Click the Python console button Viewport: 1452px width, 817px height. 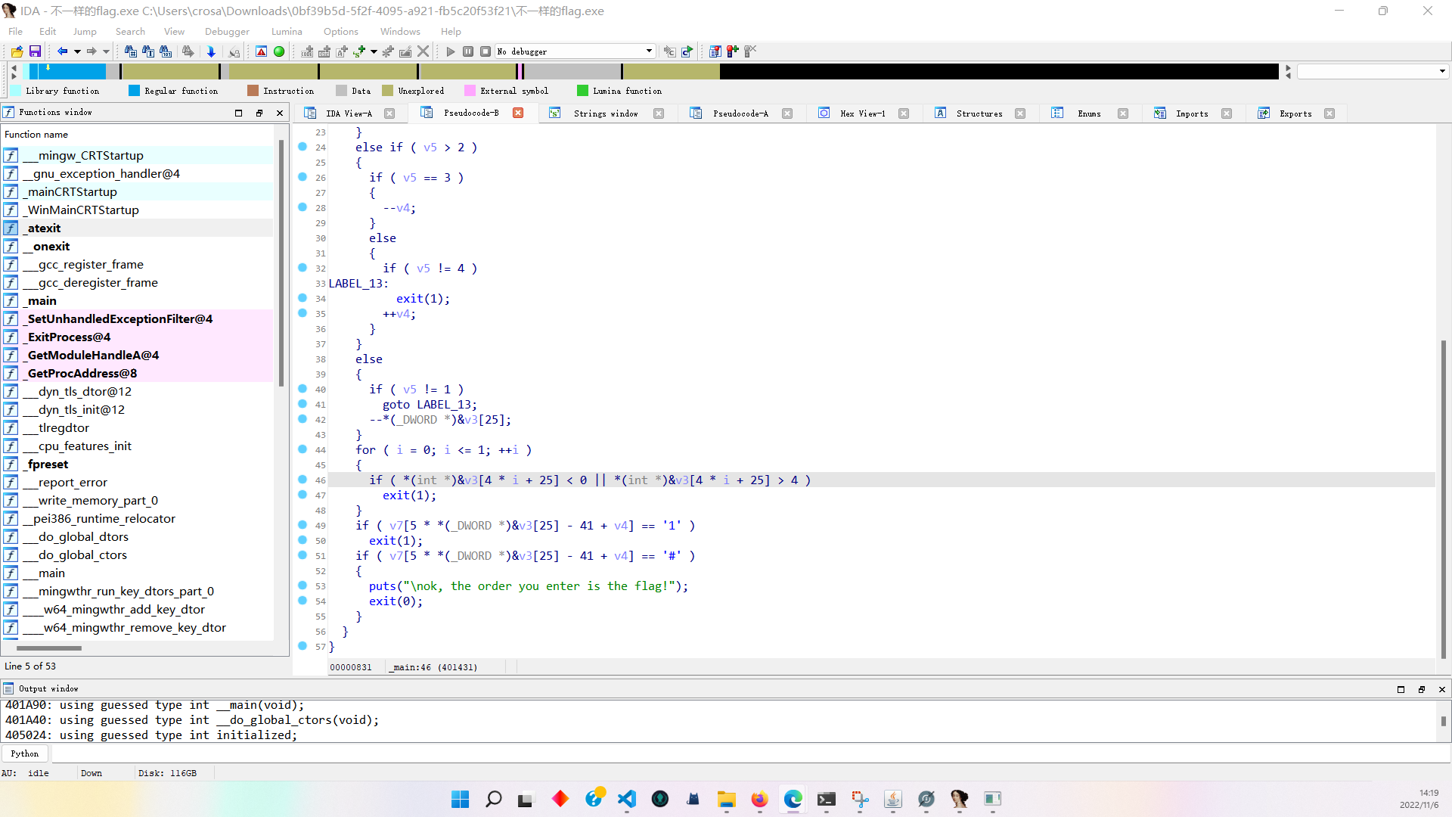(x=25, y=753)
